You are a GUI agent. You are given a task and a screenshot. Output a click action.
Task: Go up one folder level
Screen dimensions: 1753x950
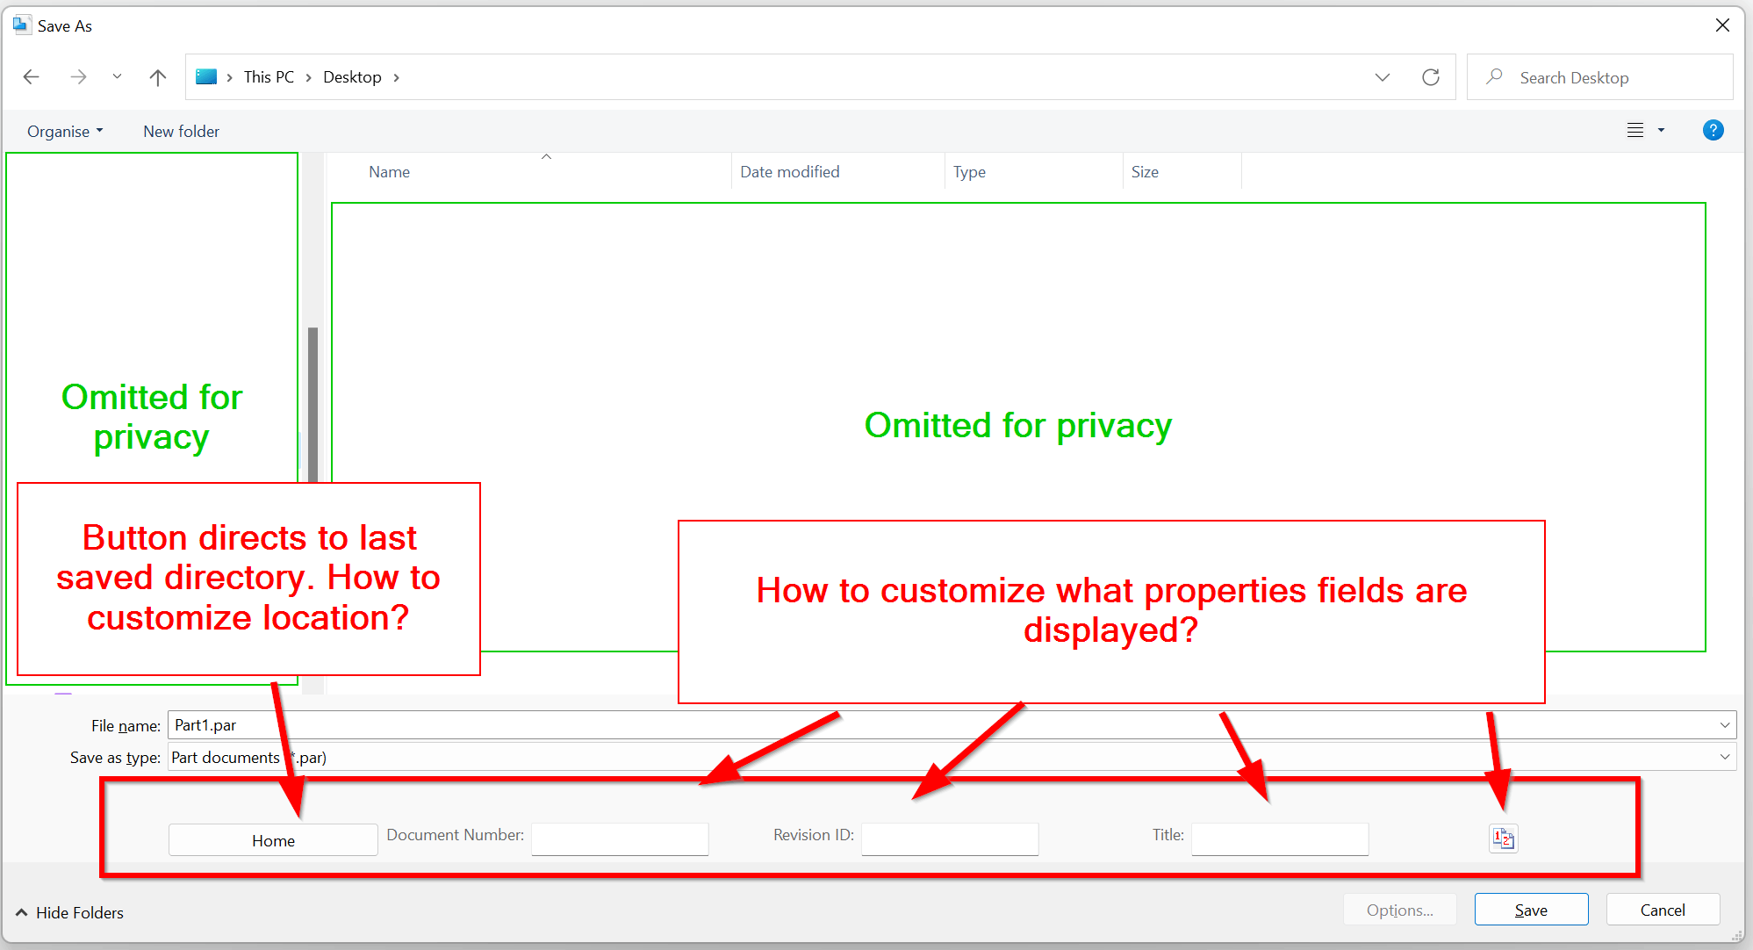tap(158, 77)
